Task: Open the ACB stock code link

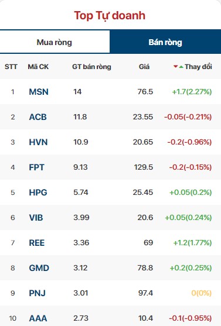Action: (x=38, y=117)
